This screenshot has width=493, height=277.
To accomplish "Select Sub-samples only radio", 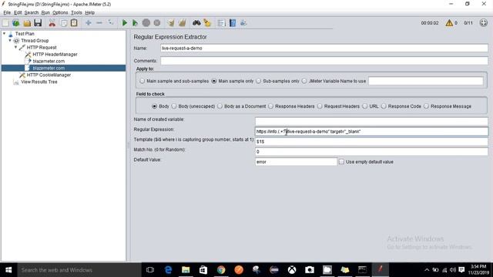I will coord(259,81).
